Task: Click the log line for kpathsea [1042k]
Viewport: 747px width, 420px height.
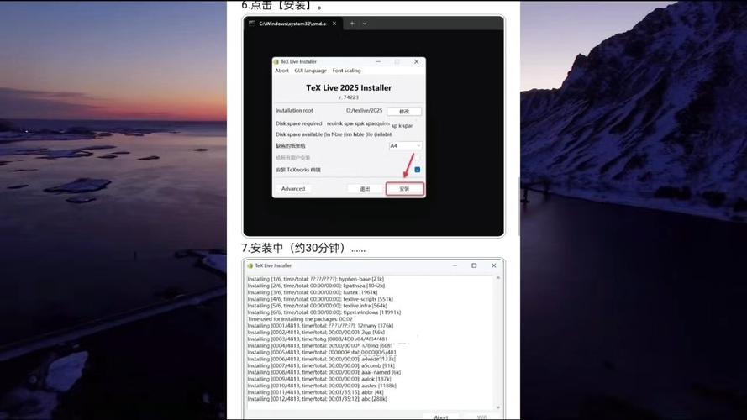Action: pos(316,286)
